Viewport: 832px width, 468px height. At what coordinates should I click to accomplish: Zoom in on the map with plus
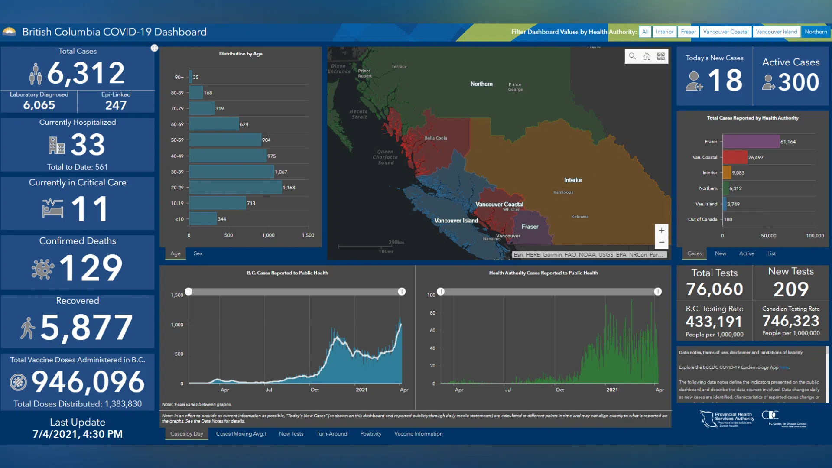coord(661,231)
